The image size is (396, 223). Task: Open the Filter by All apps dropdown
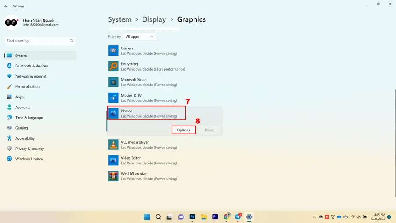[x=139, y=37]
